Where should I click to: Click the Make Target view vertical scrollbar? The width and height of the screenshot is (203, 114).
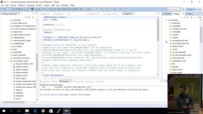tap(201, 35)
